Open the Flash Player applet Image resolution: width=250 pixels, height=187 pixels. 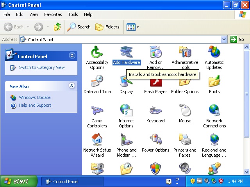155,82
